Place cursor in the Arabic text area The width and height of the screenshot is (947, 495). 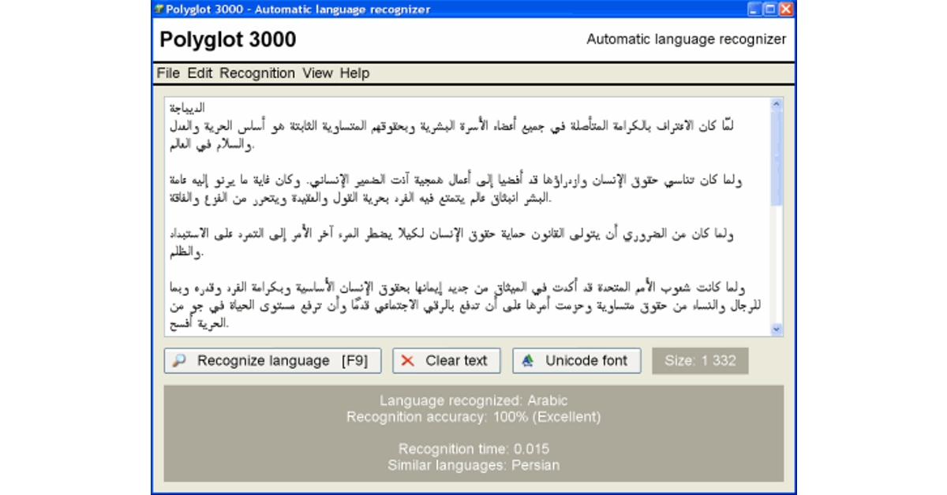click(466, 213)
